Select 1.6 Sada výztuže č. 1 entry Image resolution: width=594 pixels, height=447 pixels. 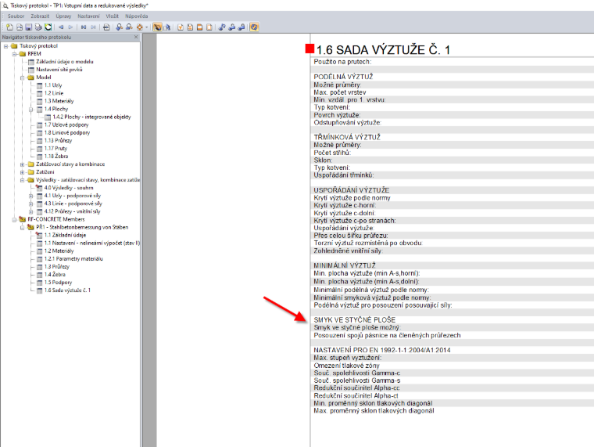tap(67, 290)
